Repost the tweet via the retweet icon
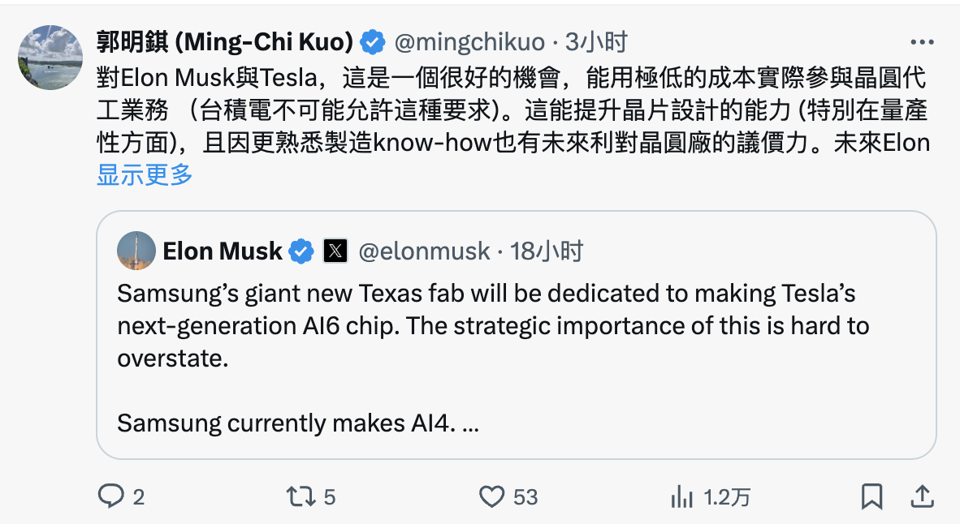960x524 pixels. click(x=301, y=496)
